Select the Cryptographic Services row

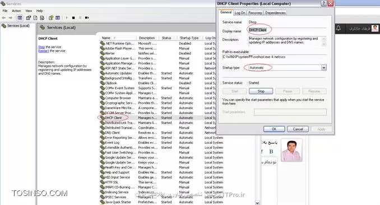coord(157,103)
